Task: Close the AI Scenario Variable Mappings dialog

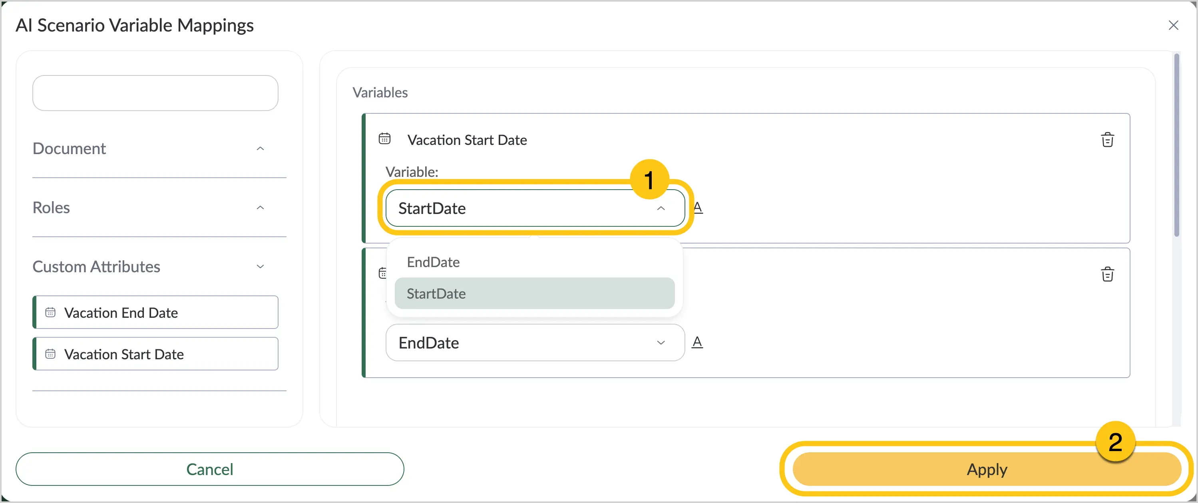Action: coord(1173,25)
